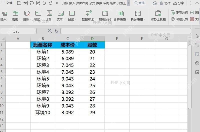Select cell containing 5.089

[67, 52]
